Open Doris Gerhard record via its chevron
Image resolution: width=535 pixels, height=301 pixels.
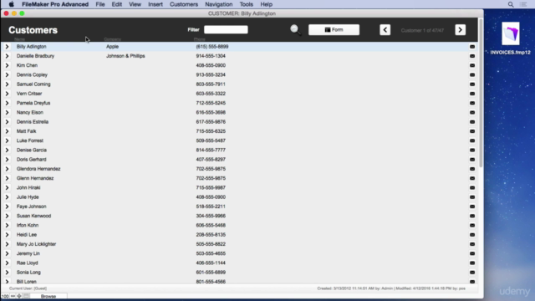pyautogui.click(x=7, y=160)
